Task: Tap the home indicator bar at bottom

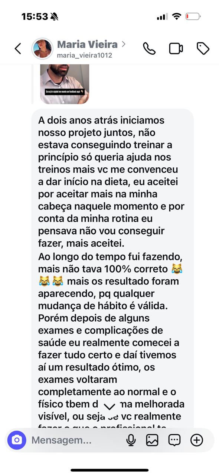Action: tap(109, 470)
